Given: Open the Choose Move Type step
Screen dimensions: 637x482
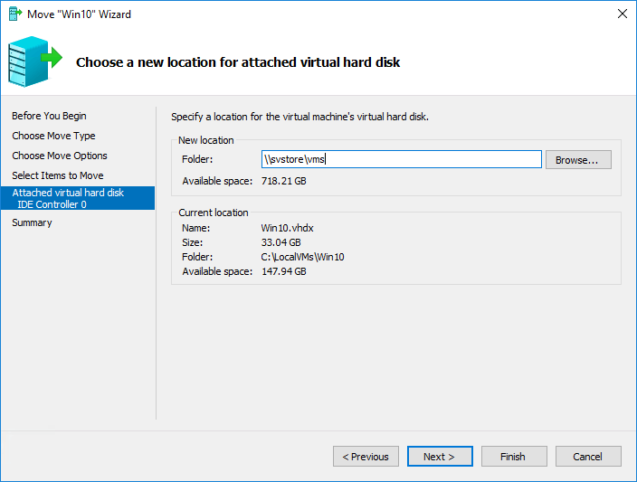Looking at the screenshot, I should pos(53,136).
